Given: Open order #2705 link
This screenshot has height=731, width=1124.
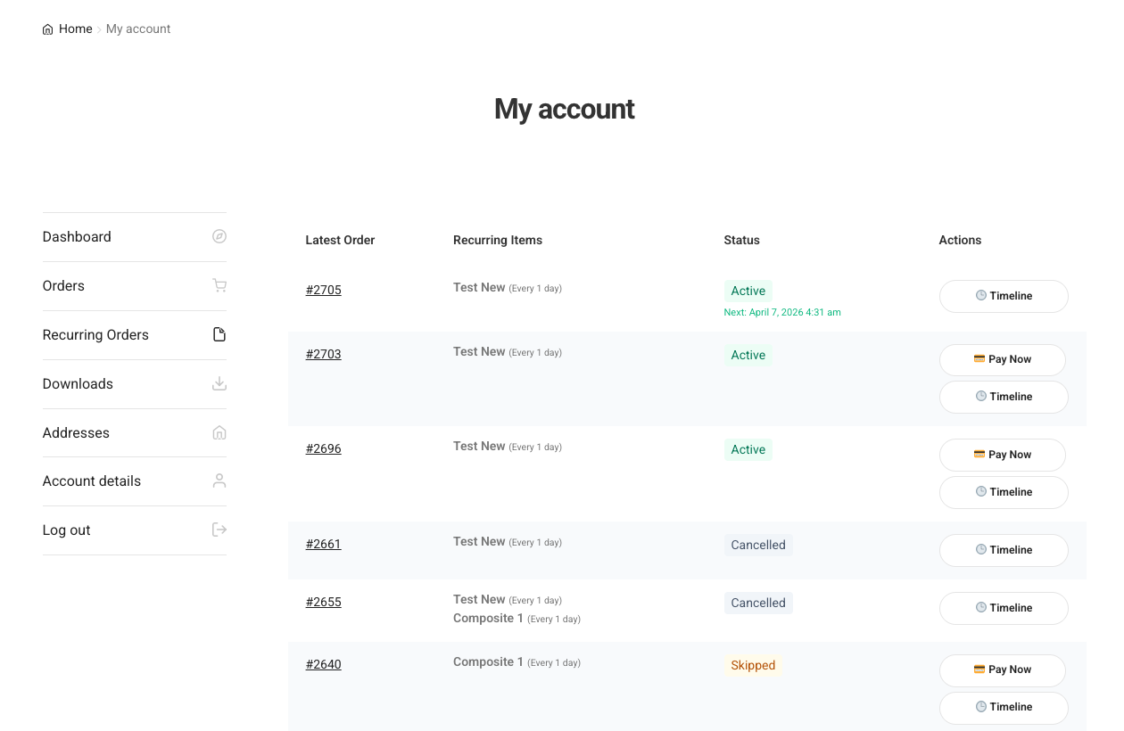Looking at the screenshot, I should (x=323, y=290).
